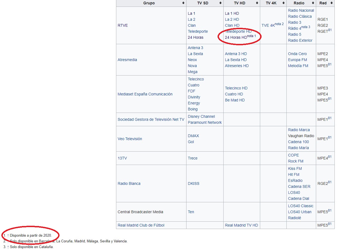Open the Clan HD link
Screen dimensions: 350x250
pos(232,25)
